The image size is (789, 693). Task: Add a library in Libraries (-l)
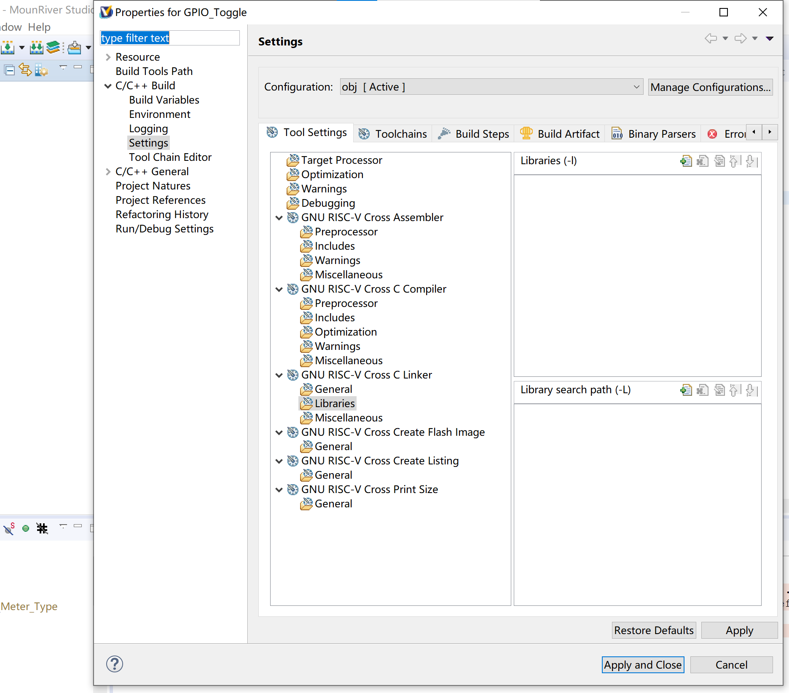click(x=686, y=161)
